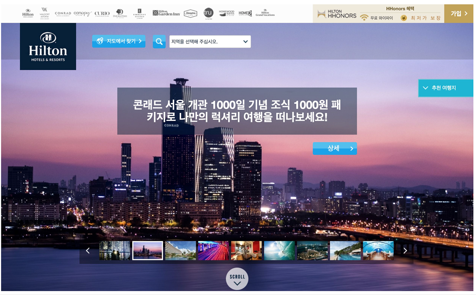Select the underwater restaurant thumbnail
The width and height of the screenshot is (476, 295).
tap(378, 251)
